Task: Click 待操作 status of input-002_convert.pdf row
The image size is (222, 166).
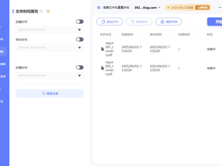Action: pos(211,68)
